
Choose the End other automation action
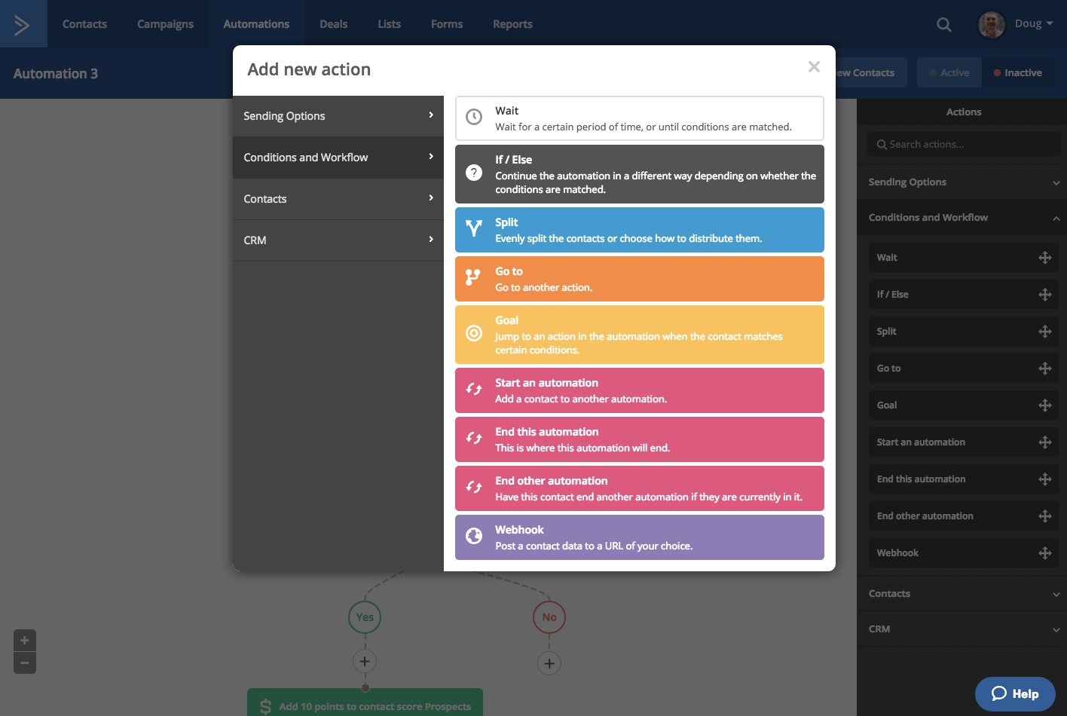click(x=640, y=488)
